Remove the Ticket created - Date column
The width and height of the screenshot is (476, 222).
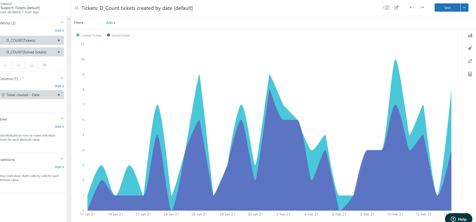[59, 95]
